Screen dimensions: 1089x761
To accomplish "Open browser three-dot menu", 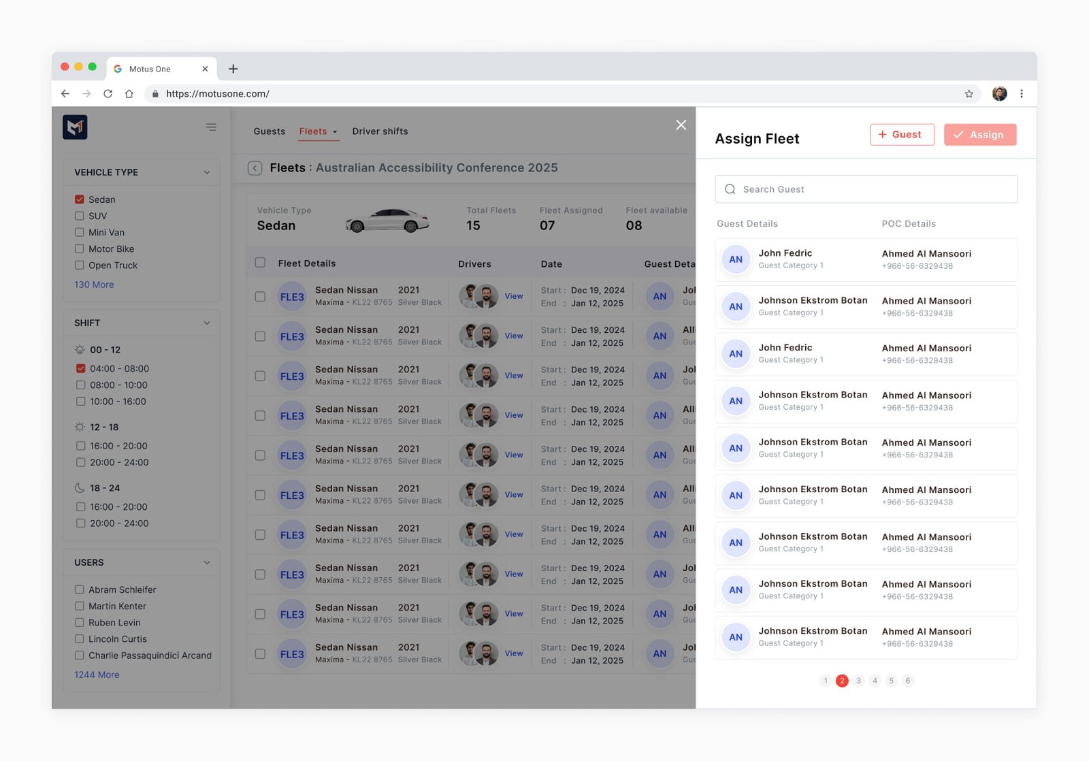I will pos(1022,94).
